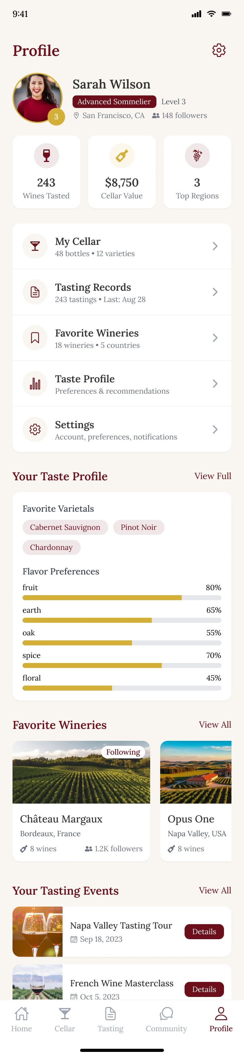The height and width of the screenshot is (1061, 244).
Task: View details for Napa Valley Tasting Tour
Action: point(204,931)
